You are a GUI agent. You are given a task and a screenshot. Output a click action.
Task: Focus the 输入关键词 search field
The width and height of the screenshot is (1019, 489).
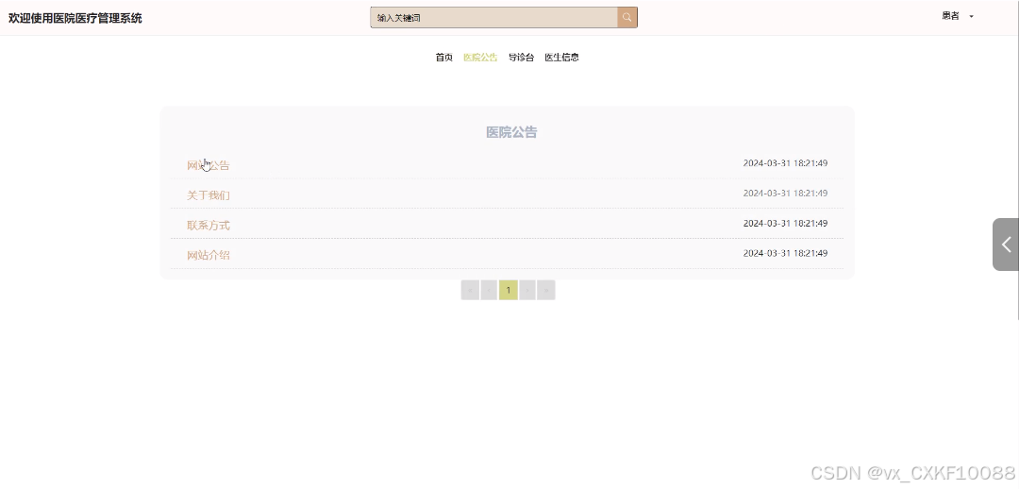[493, 18]
